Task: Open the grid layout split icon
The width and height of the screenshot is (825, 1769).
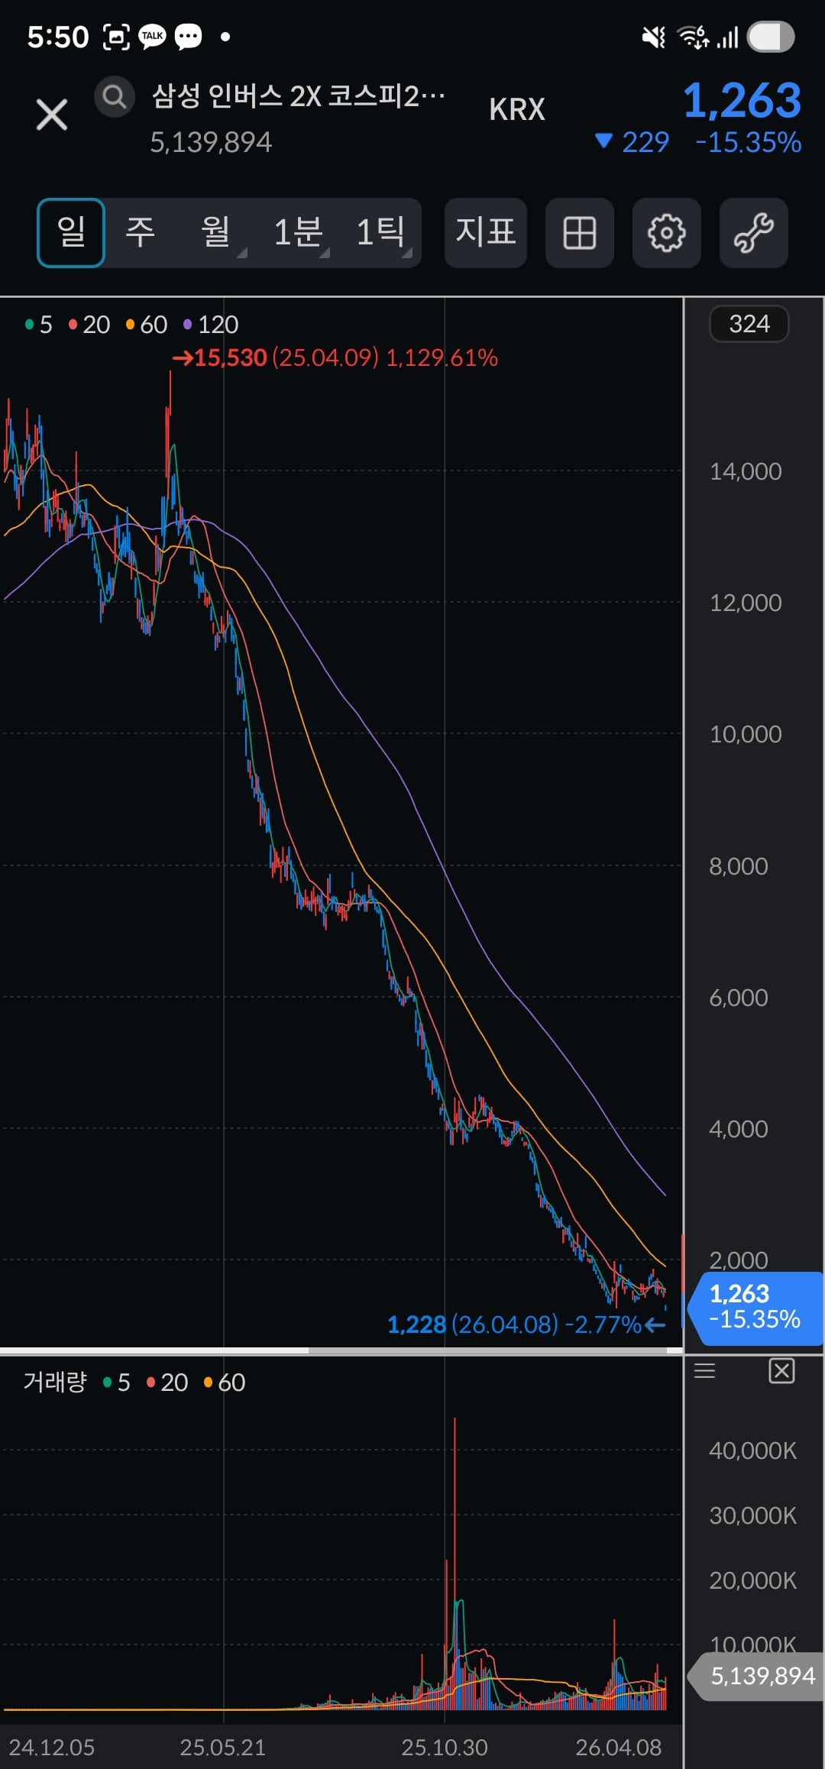Action: click(579, 233)
